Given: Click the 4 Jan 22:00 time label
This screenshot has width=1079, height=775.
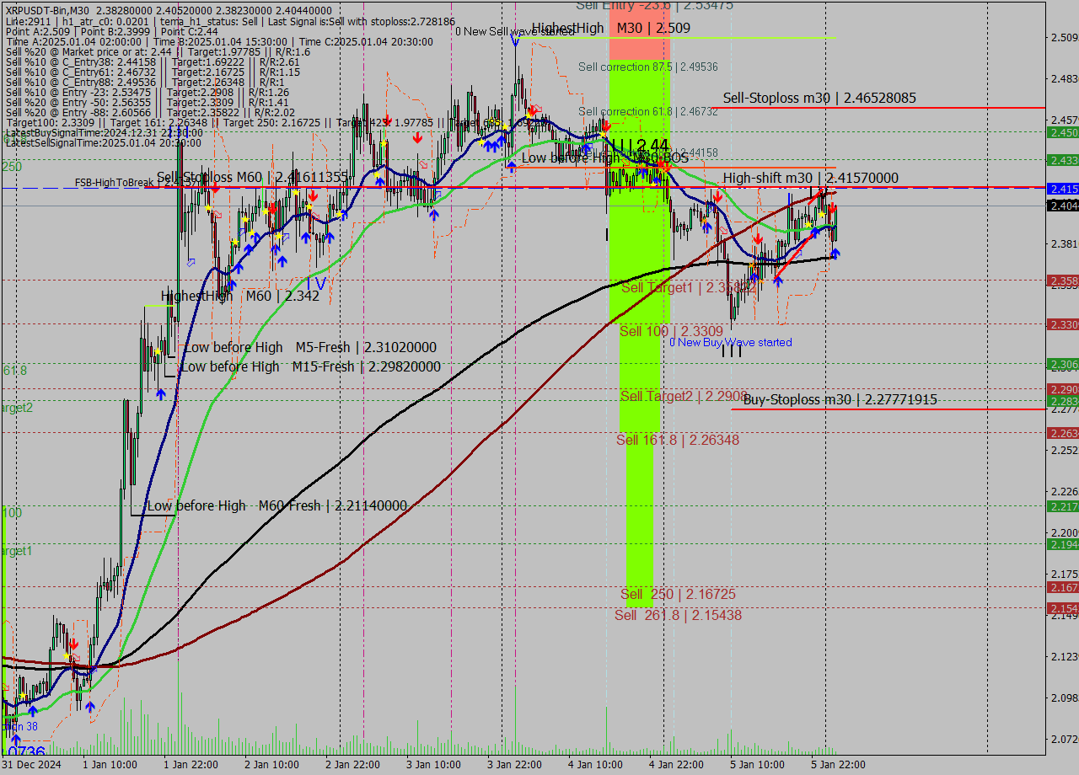Looking at the screenshot, I should click(676, 765).
